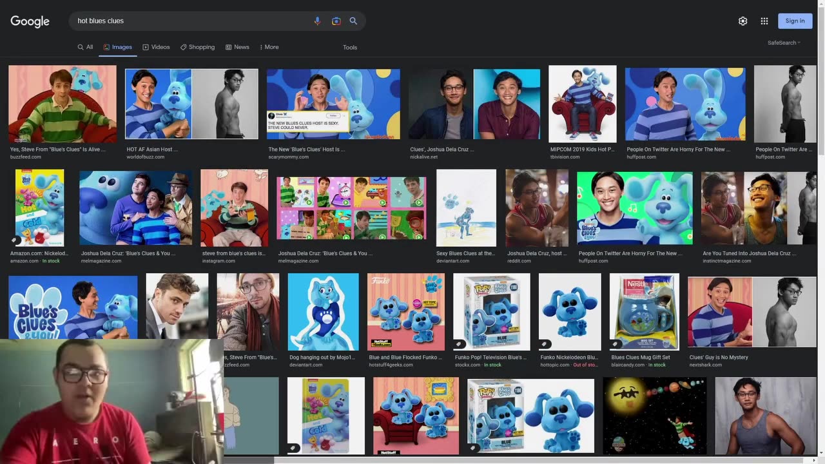Open the 'Blue and Blue Flocked Funko' image

[406, 312]
